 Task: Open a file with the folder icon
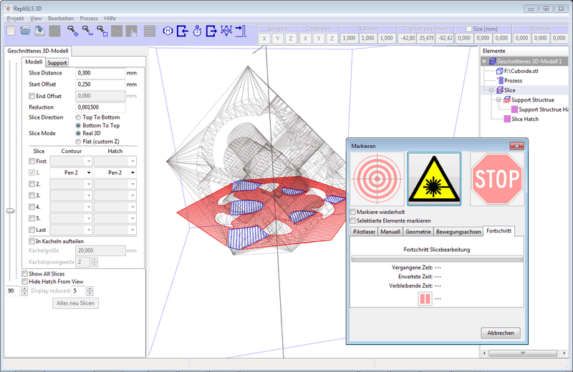tap(25, 31)
